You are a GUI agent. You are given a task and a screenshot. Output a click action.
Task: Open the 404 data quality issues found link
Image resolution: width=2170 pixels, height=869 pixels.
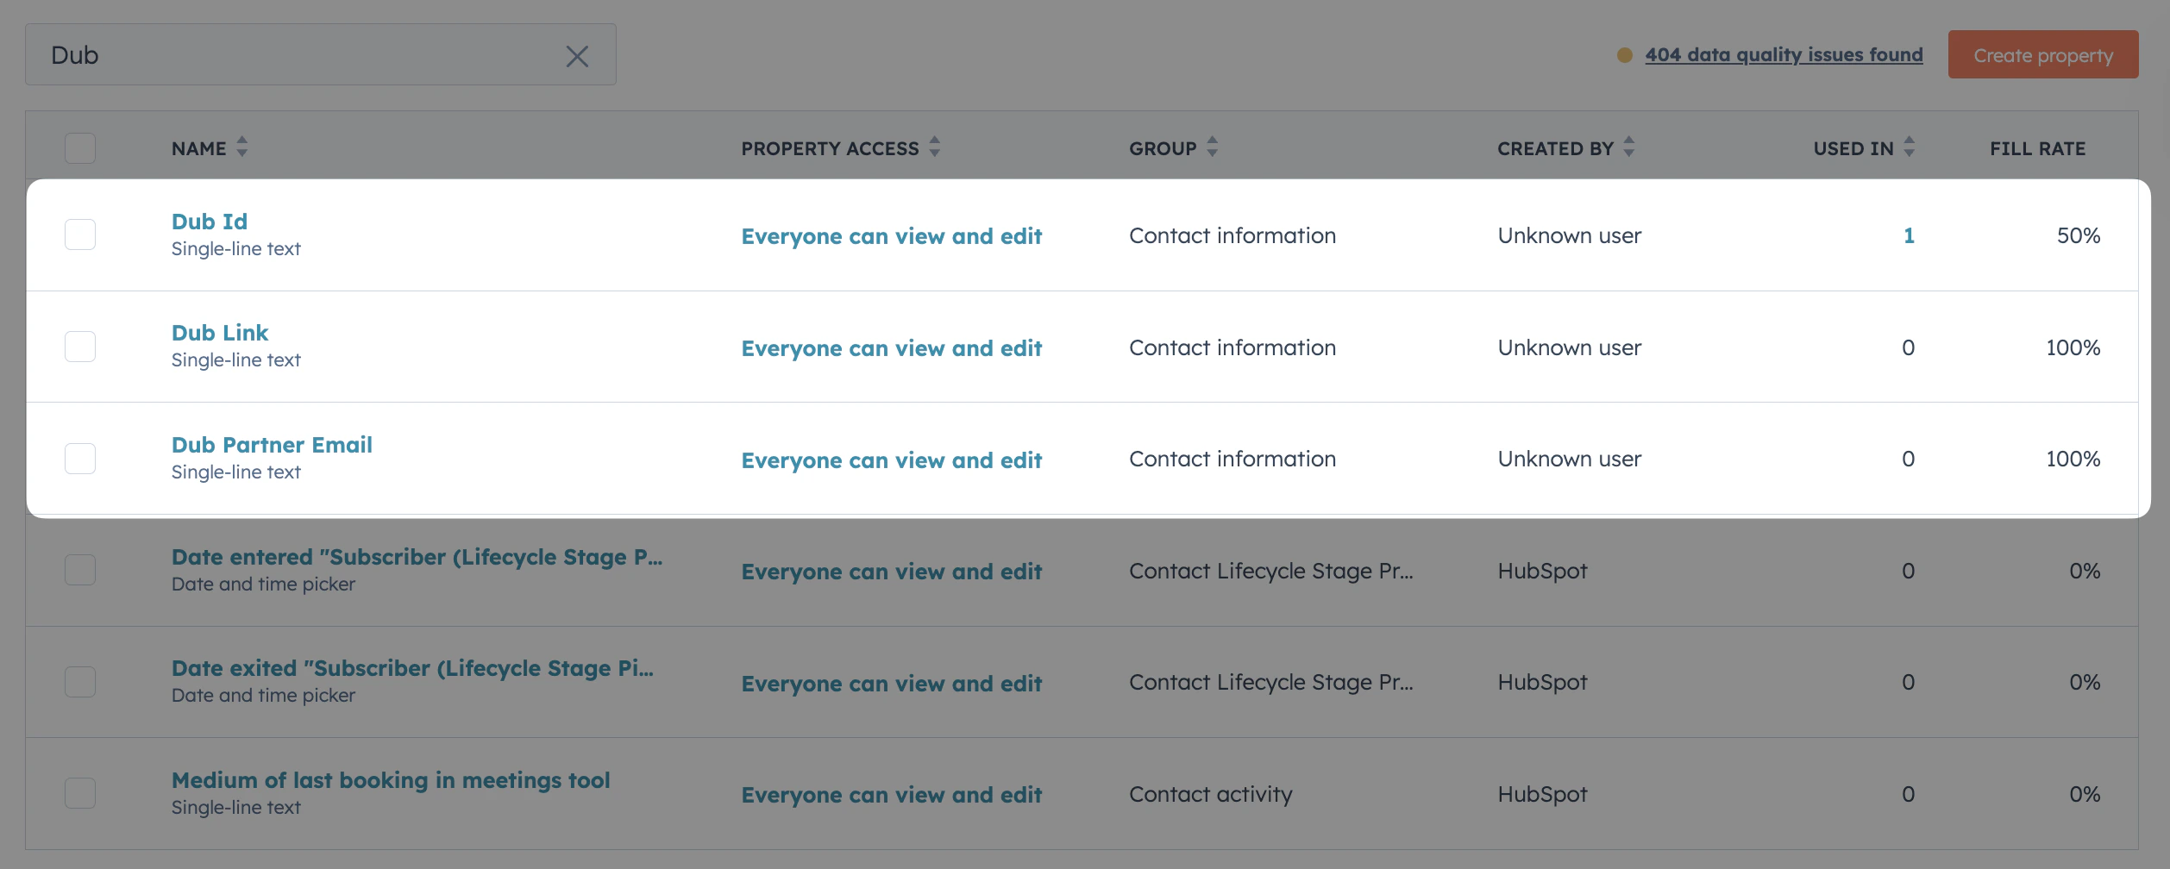point(1784,54)
